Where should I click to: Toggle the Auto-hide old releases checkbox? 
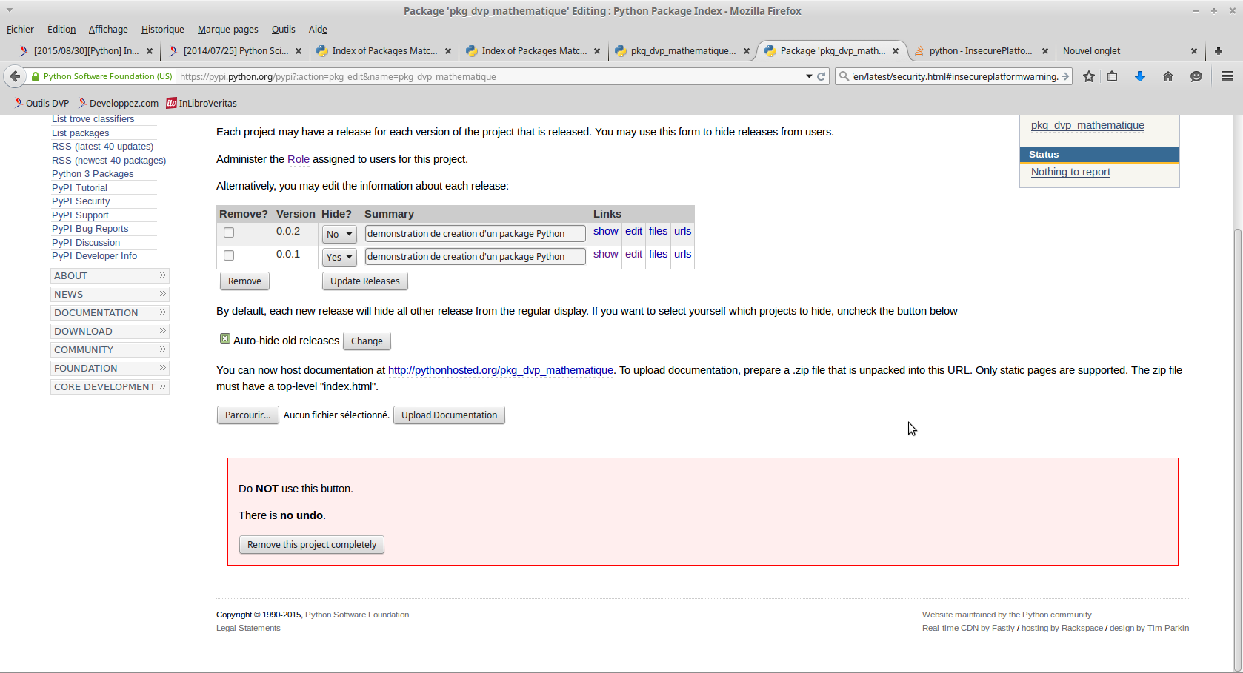pos(225,338)
